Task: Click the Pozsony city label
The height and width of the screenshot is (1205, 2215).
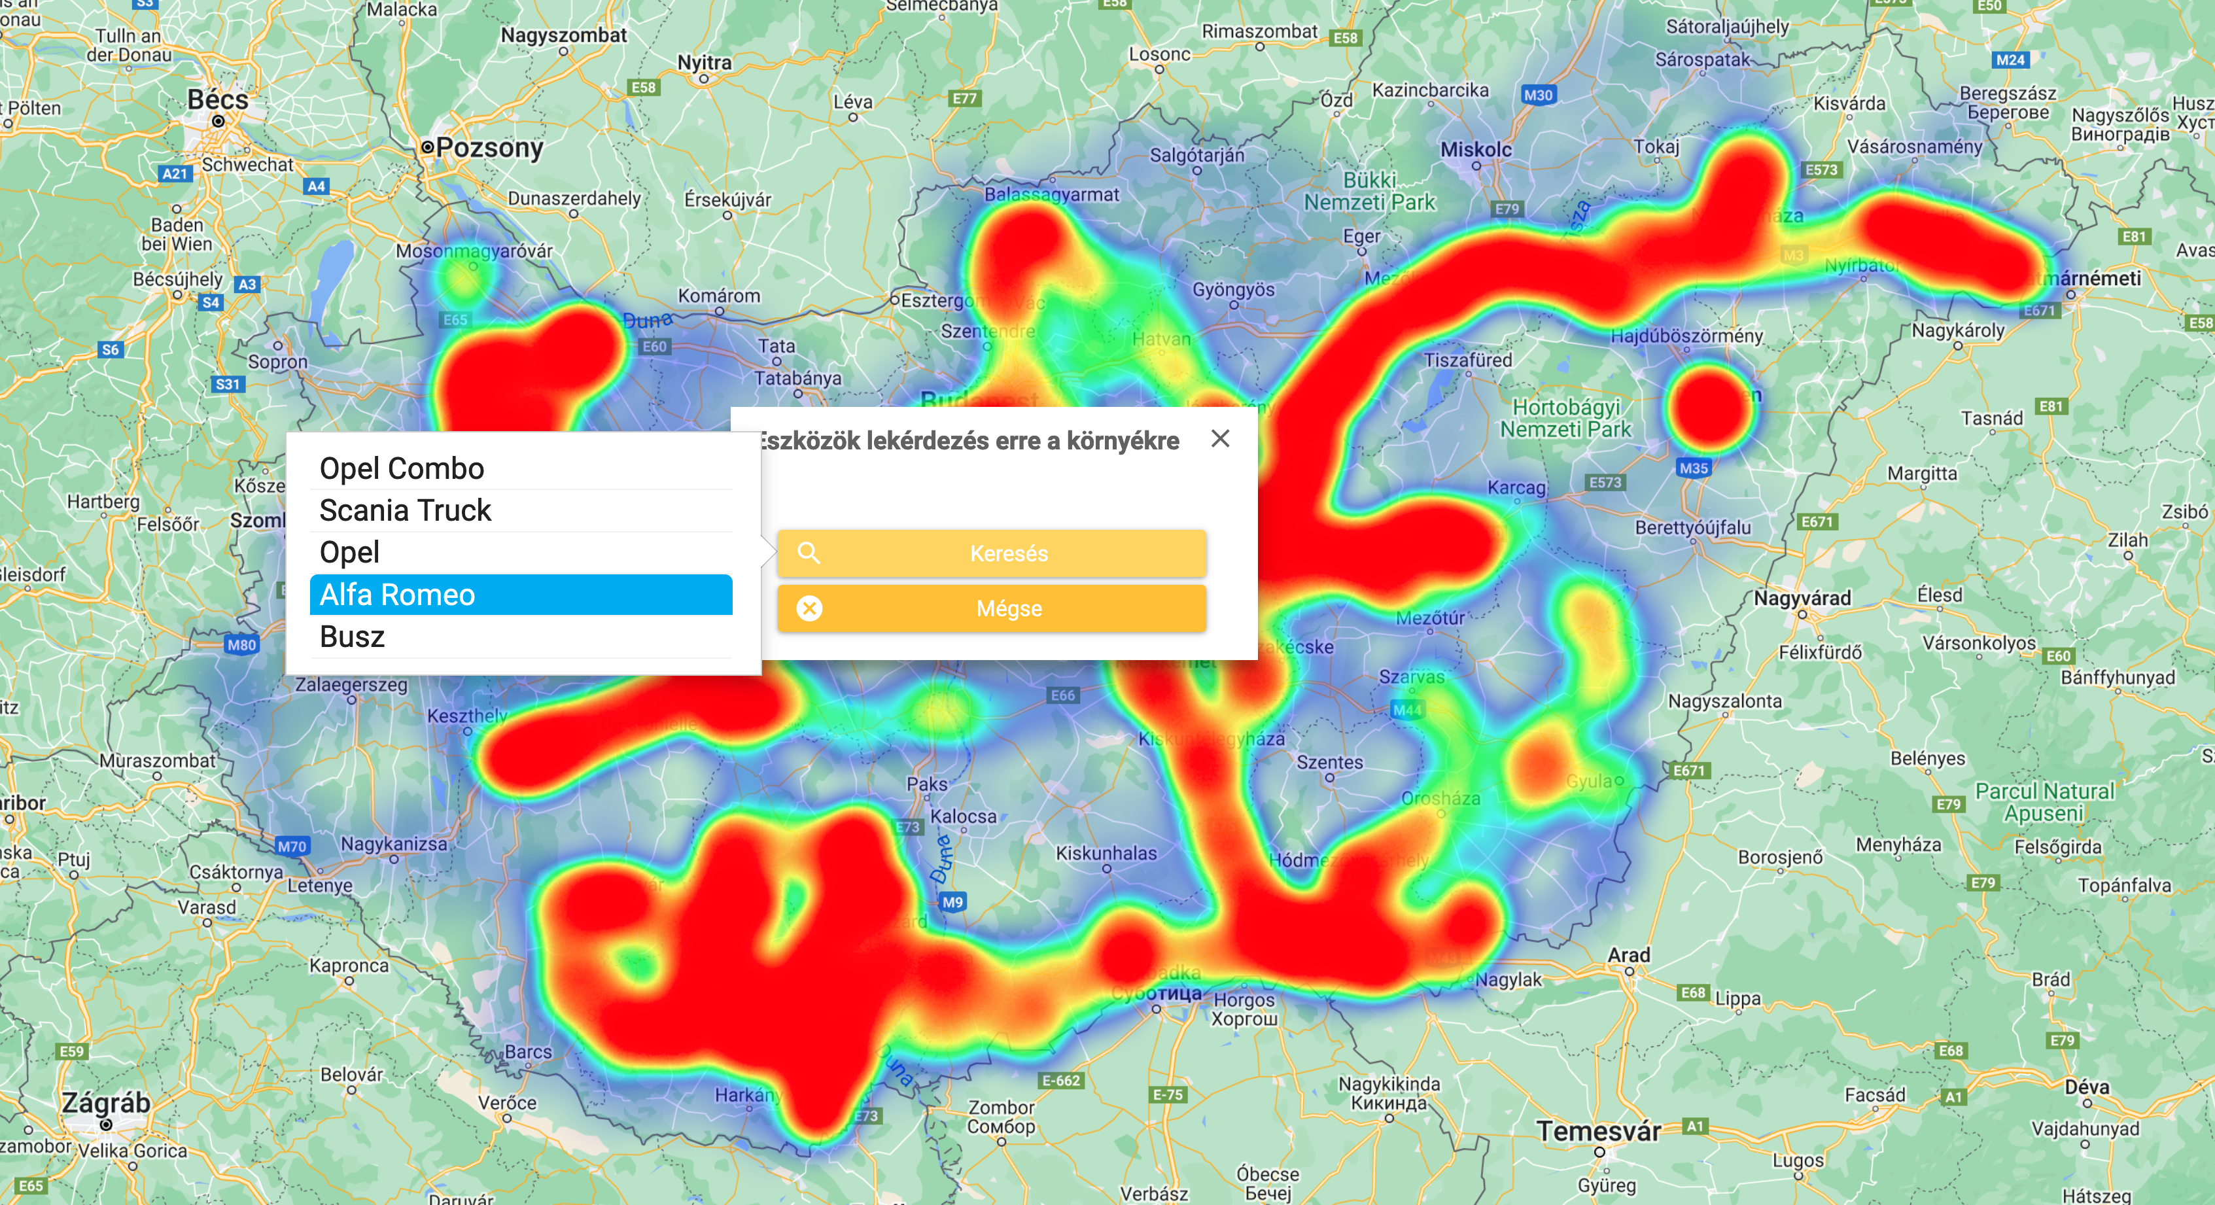Action: (490, 147)
